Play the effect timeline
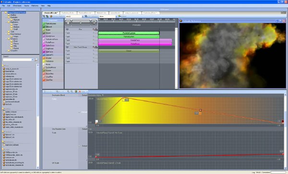 point(81,23)
